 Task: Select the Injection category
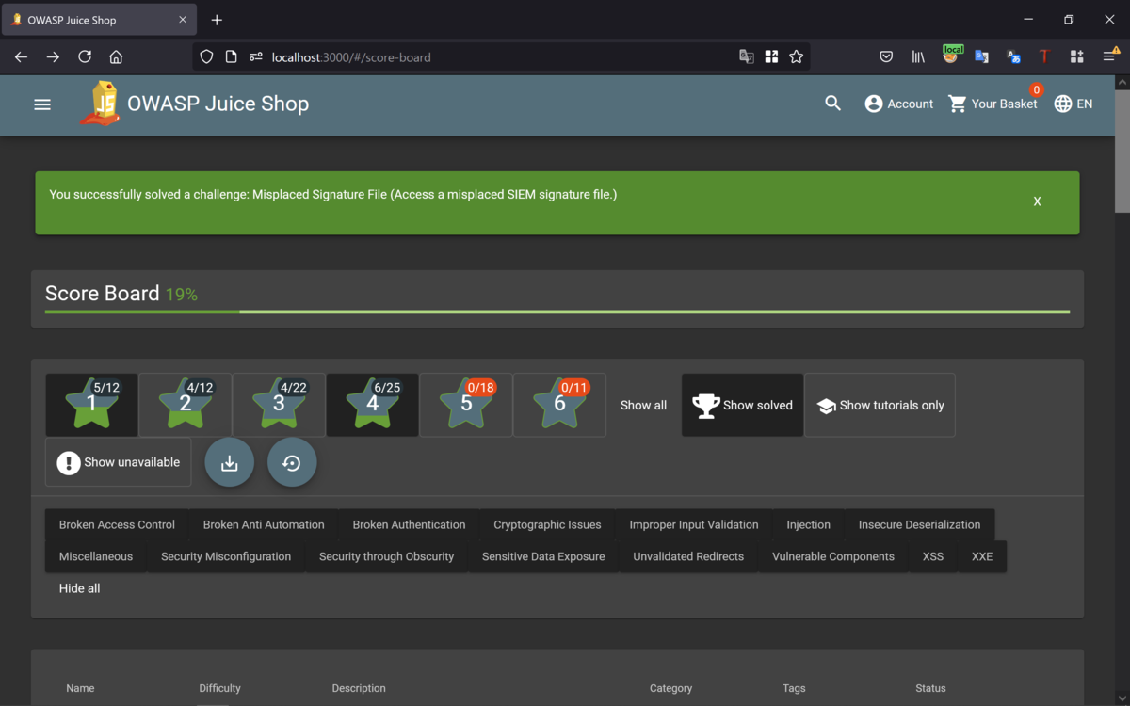pyautogui.click(x=809, y=525)
